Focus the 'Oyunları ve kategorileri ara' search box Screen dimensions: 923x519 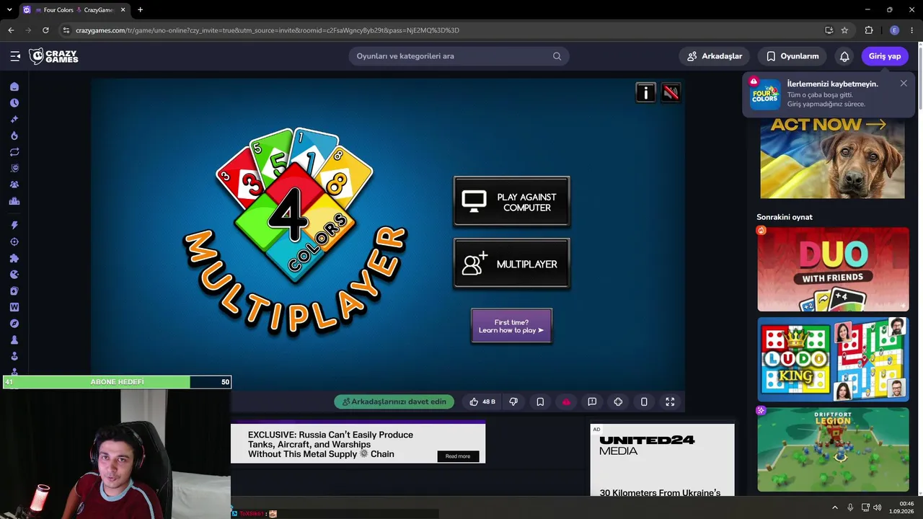point(459,56)
